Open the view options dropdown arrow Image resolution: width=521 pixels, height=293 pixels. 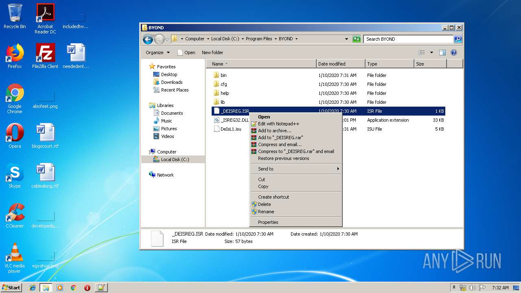click(x=431, y=52)
